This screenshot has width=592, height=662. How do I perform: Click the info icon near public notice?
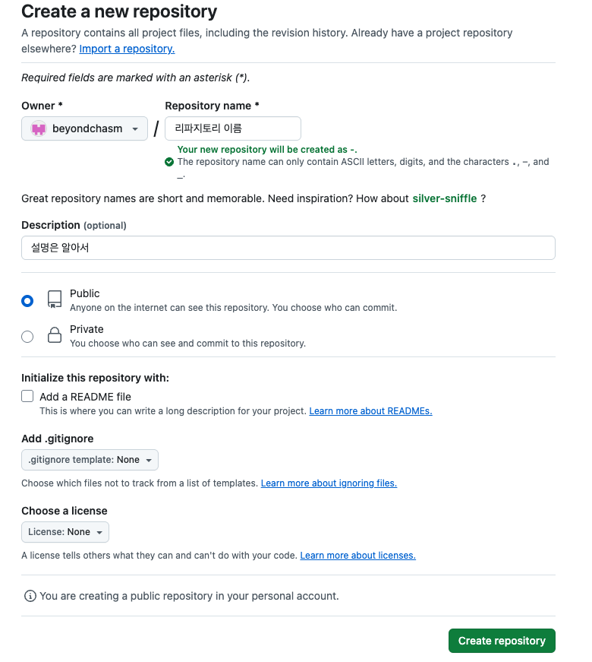tap(30, 596)
